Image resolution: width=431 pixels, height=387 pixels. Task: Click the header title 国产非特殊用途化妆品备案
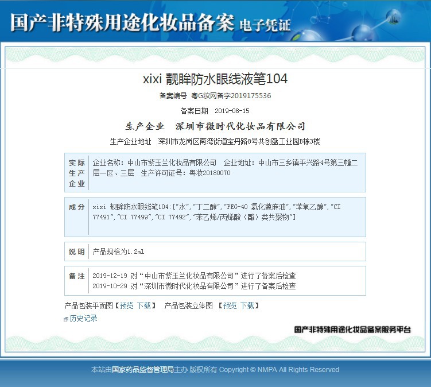point(122,22)
